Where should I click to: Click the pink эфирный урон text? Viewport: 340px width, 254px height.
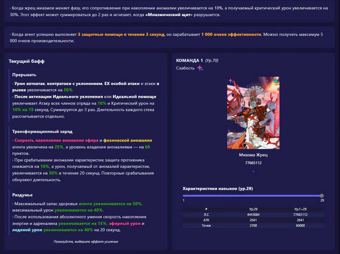[125, 223]
